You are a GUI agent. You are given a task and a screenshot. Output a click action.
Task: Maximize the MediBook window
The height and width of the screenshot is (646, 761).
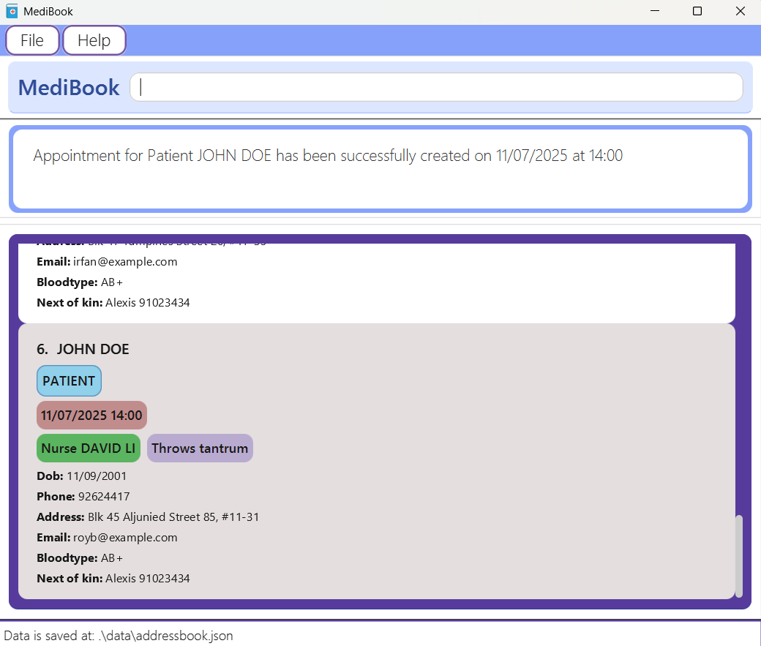click(697, 11)
